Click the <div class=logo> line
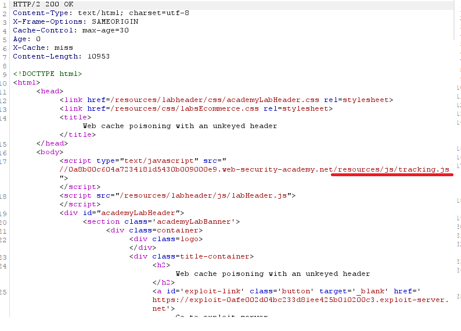Screen dimensions: 461x331 click(166, 239)
